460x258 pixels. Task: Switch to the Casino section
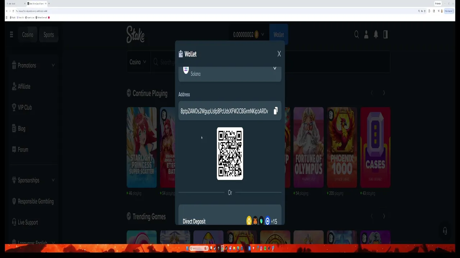(27, 35)
